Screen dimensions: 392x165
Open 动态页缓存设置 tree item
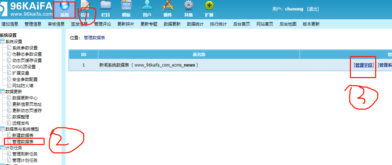click(x=27, y=60)
